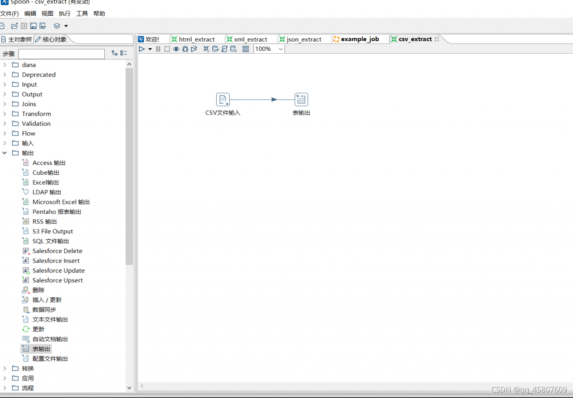
Task: Switch to the xml_extract tab
Action: pyautogui.click(x=247, y=39)
